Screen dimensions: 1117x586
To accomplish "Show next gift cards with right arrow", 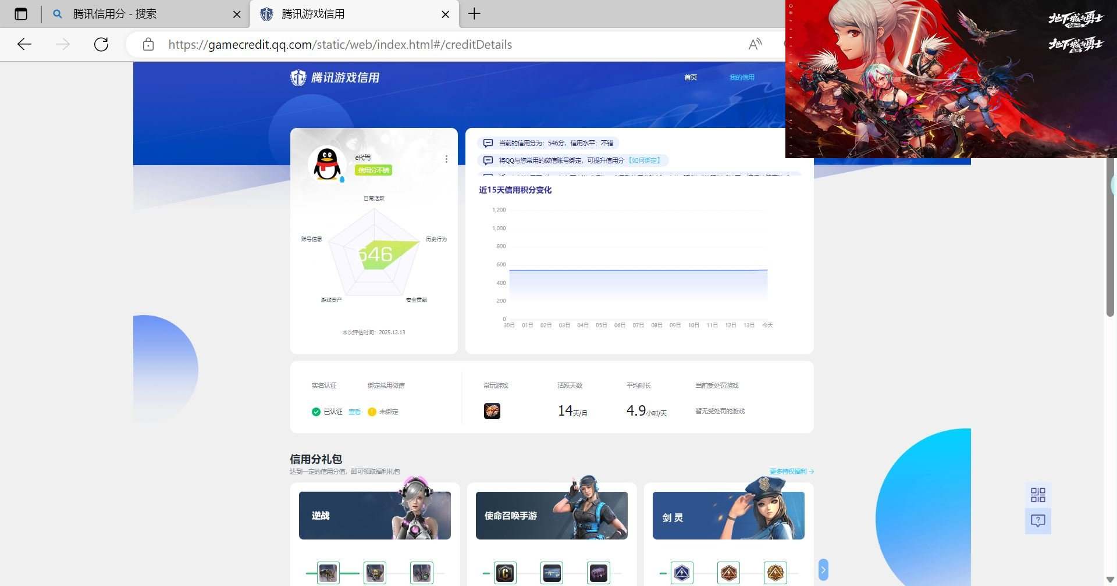I will click(x=823, y=570).
